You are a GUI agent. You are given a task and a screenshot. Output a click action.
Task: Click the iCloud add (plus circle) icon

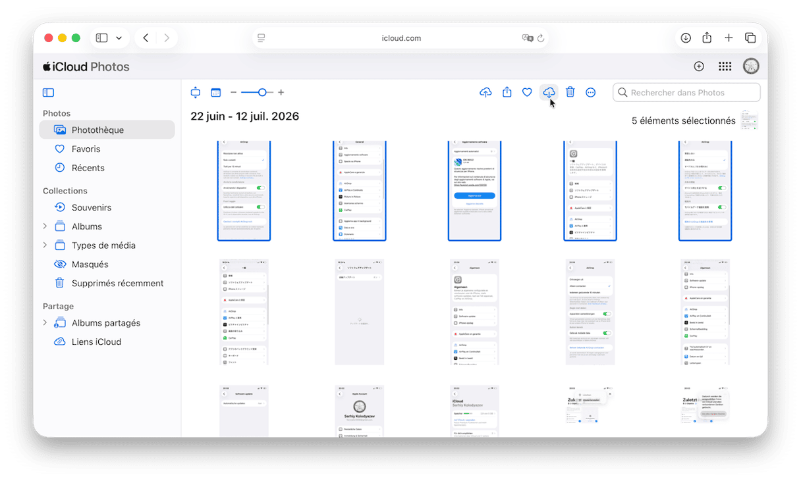699,66
